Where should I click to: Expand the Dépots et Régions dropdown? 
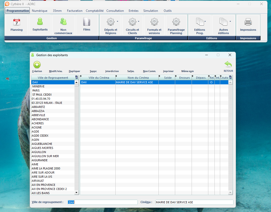118,22
